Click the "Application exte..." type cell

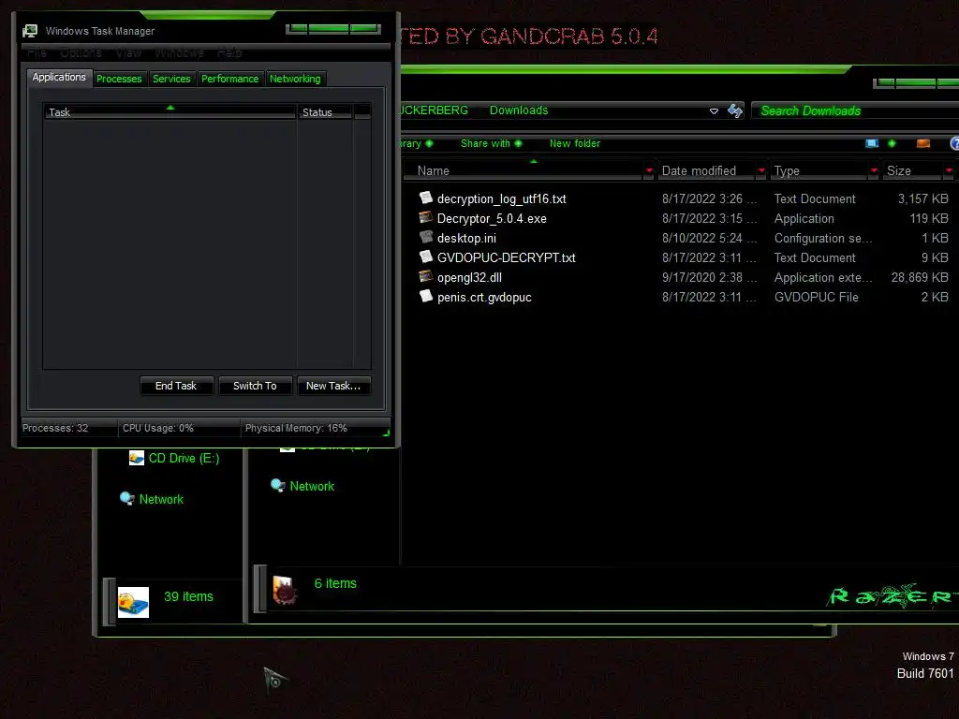point(822,277)
